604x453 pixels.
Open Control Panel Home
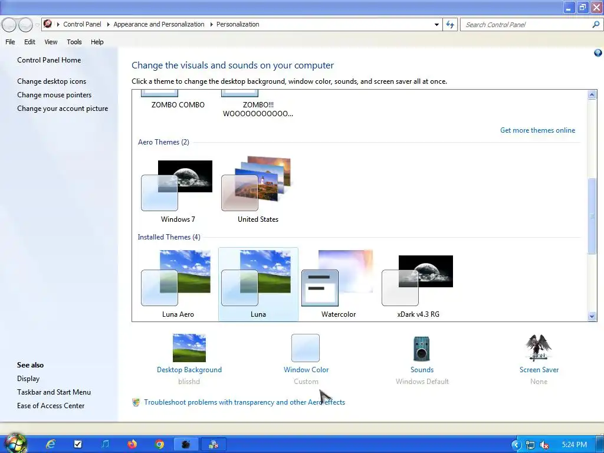pos(49,60)
